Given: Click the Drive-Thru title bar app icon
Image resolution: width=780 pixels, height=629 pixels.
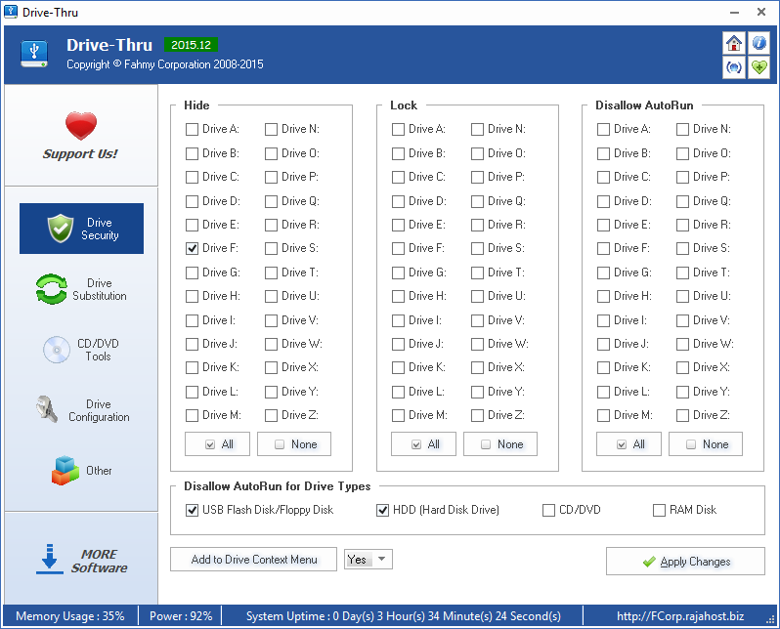Looking at the screenshot, I should pos(11,12).
